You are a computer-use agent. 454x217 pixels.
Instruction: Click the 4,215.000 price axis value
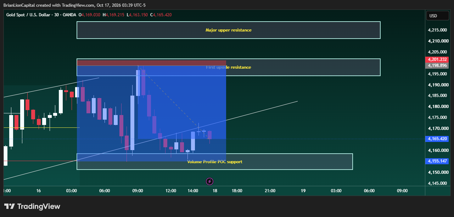click(437, 30)
